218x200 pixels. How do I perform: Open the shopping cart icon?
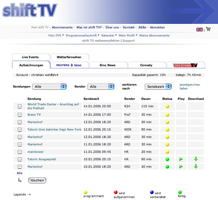(208, 29)
